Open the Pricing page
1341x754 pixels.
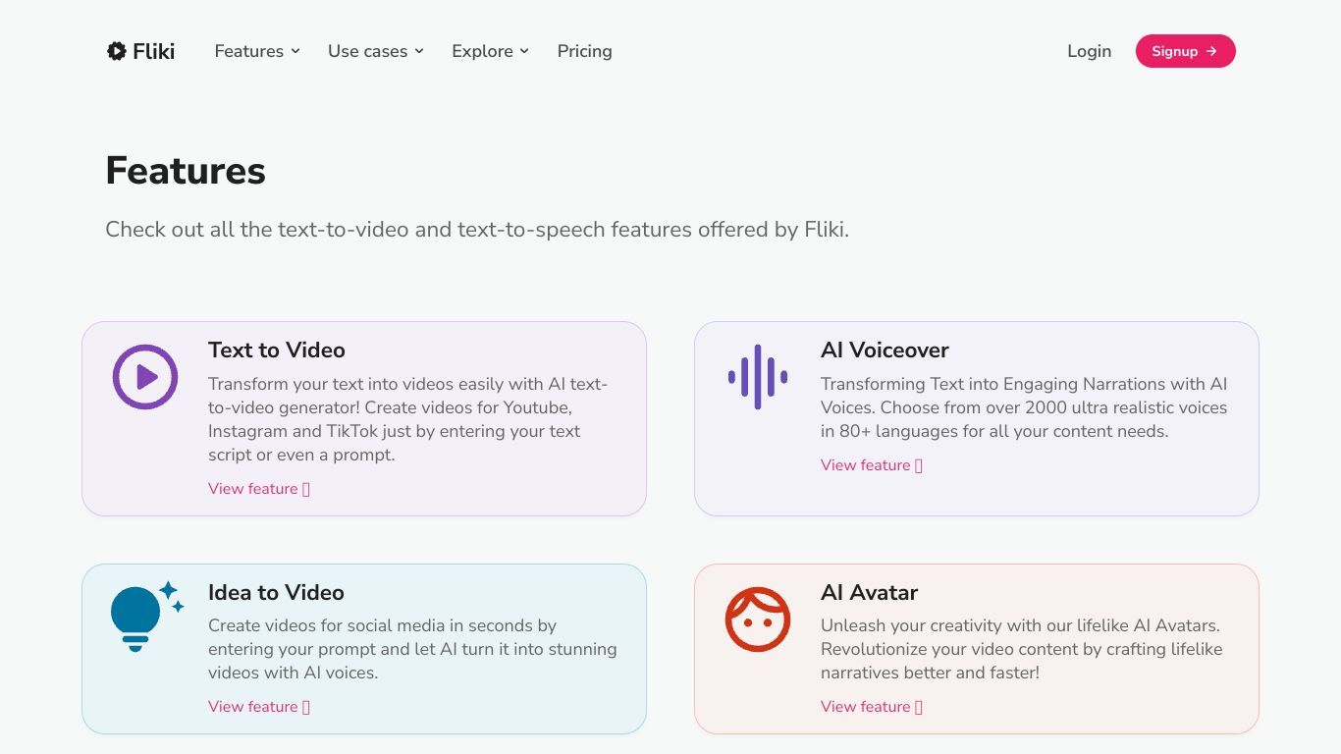pyautogui.click(x=585, y=51)
